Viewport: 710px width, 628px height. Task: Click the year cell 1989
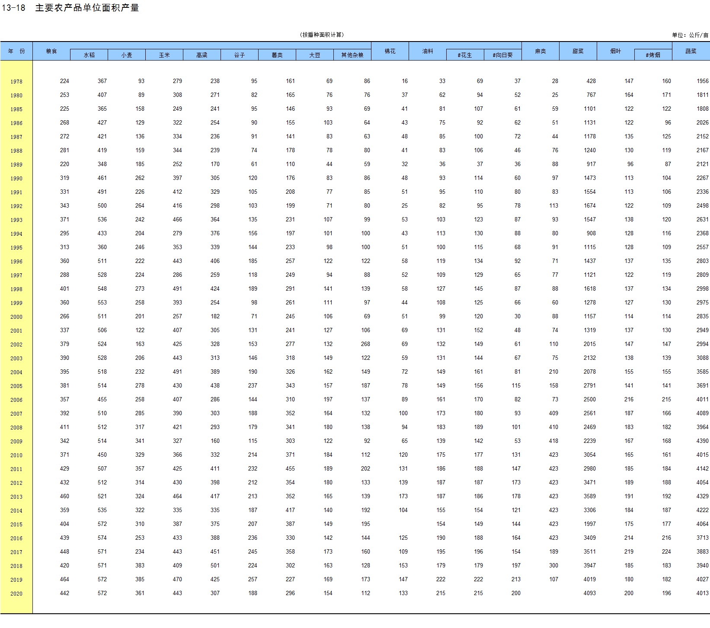[x=16, y=164]
